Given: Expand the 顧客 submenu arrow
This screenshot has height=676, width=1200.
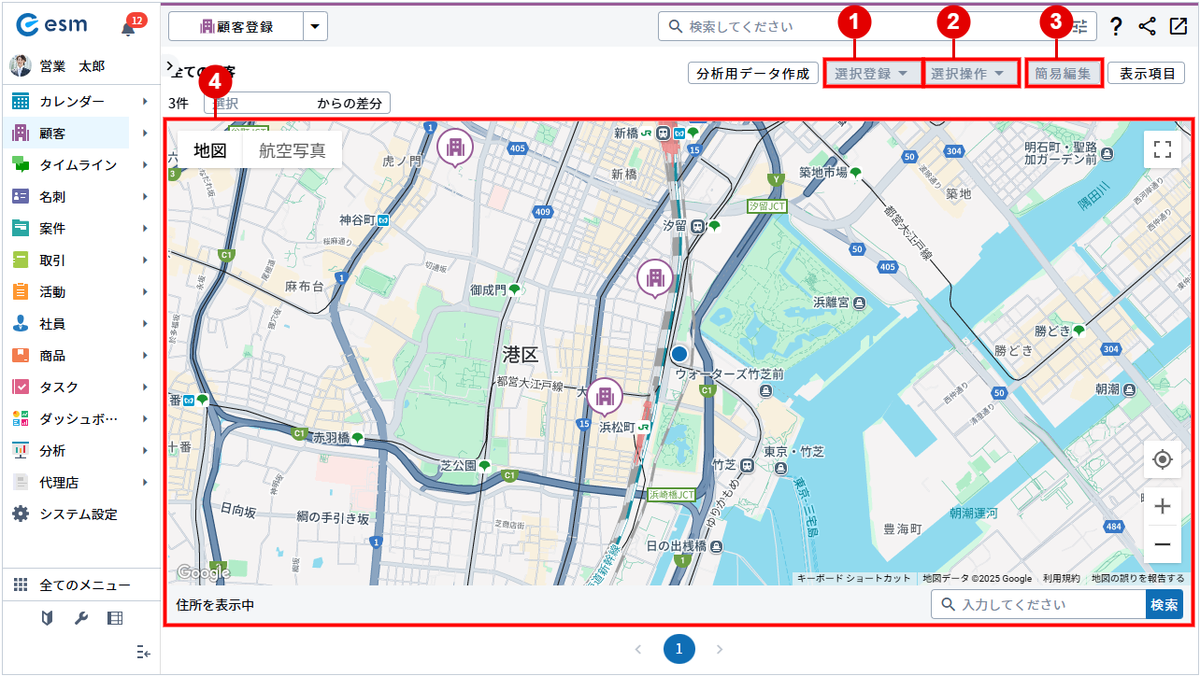Looking at the screenshot, I should click(145, 133).
